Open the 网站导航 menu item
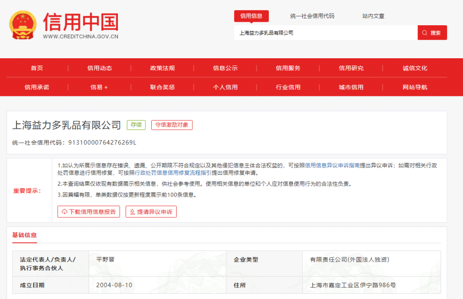 tap(414, 87)
